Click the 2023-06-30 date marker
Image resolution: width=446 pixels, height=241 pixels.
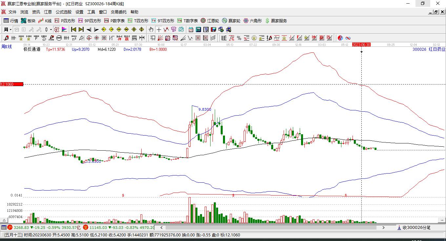click(x=361, y=45)
